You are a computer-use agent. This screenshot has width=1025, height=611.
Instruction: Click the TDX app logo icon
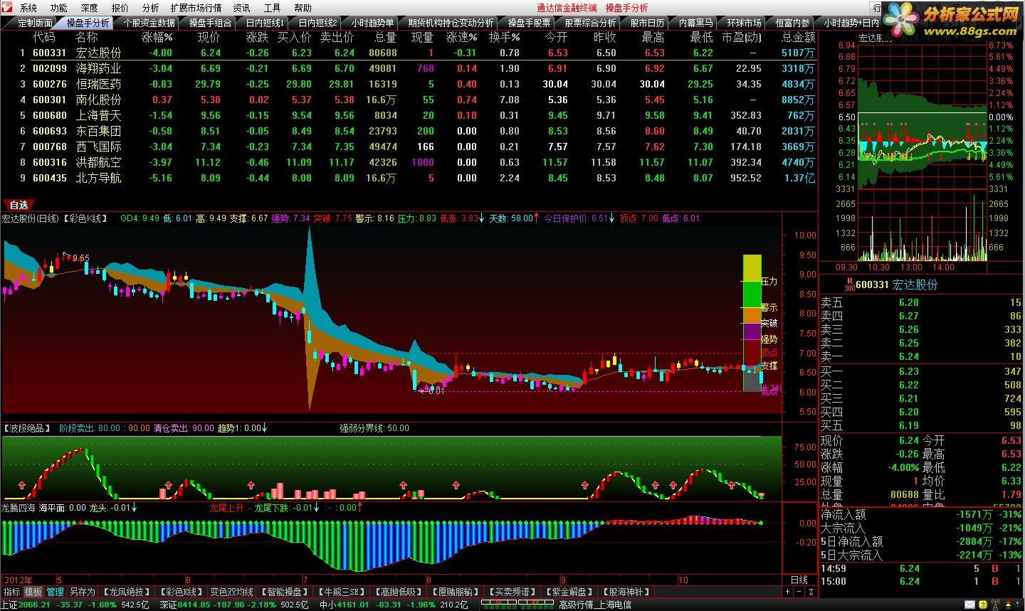tap(8, 8)
